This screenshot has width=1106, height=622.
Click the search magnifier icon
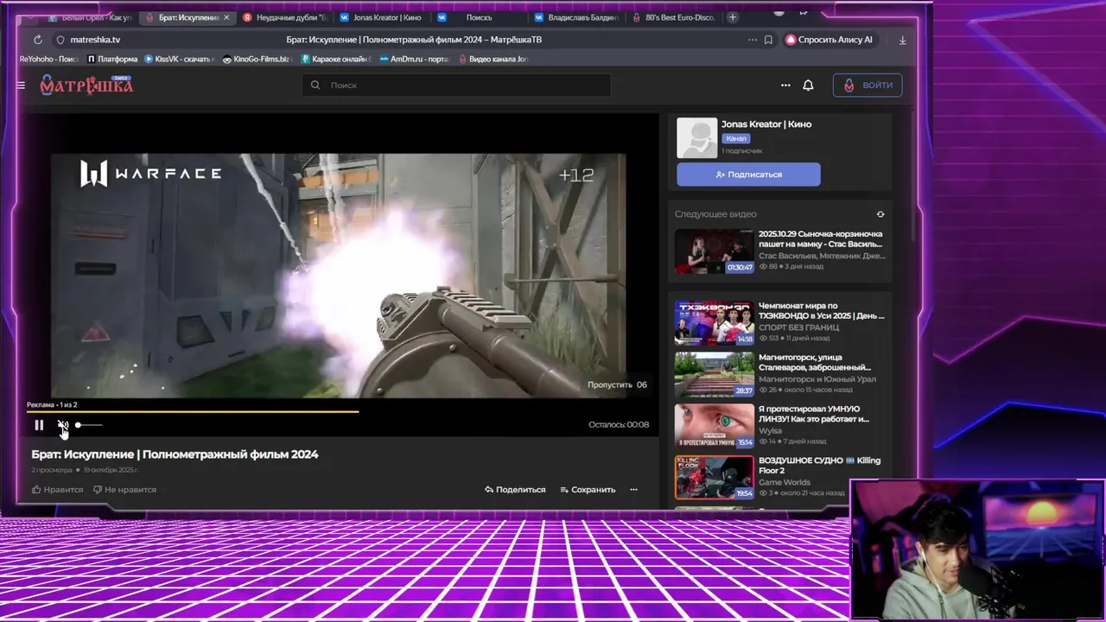click(x=315, y=85)
